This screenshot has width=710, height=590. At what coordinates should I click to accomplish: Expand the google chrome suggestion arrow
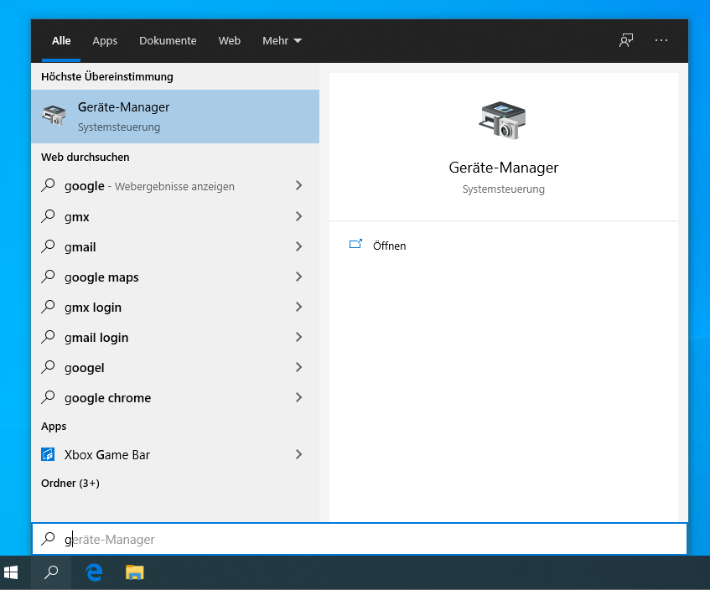coord(299,397)
